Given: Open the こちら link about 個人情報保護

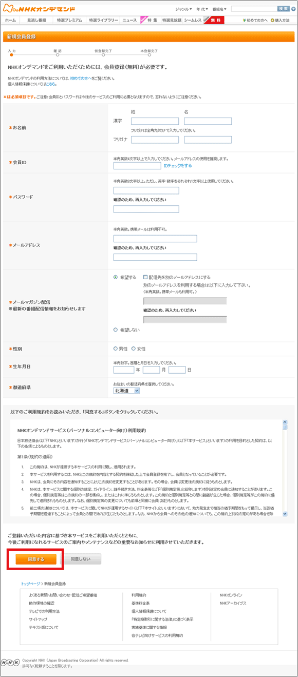Looking at the screenshot, I should (50, 84).
